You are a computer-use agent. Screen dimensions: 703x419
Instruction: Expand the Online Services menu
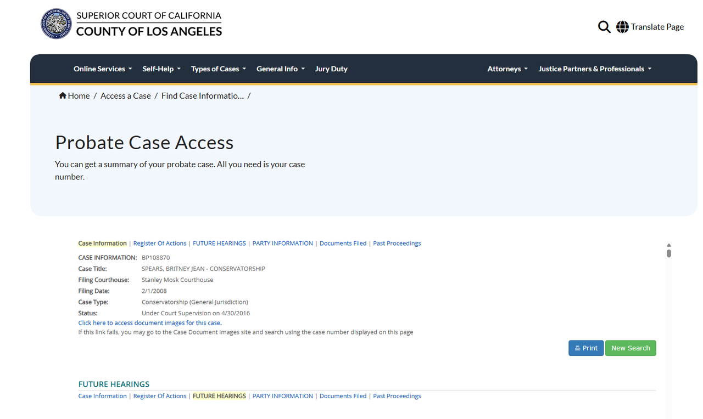(103, 69)
